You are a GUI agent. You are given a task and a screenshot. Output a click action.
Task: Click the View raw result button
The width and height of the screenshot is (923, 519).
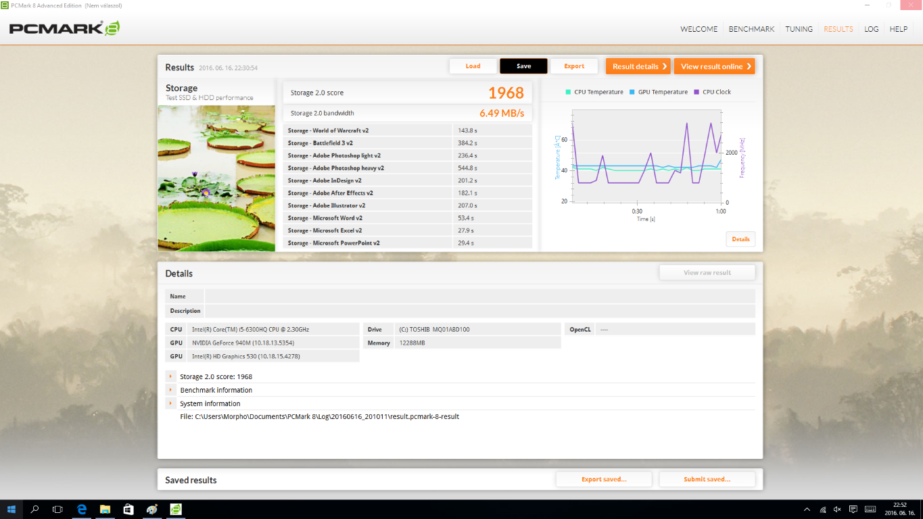point(707,272)
